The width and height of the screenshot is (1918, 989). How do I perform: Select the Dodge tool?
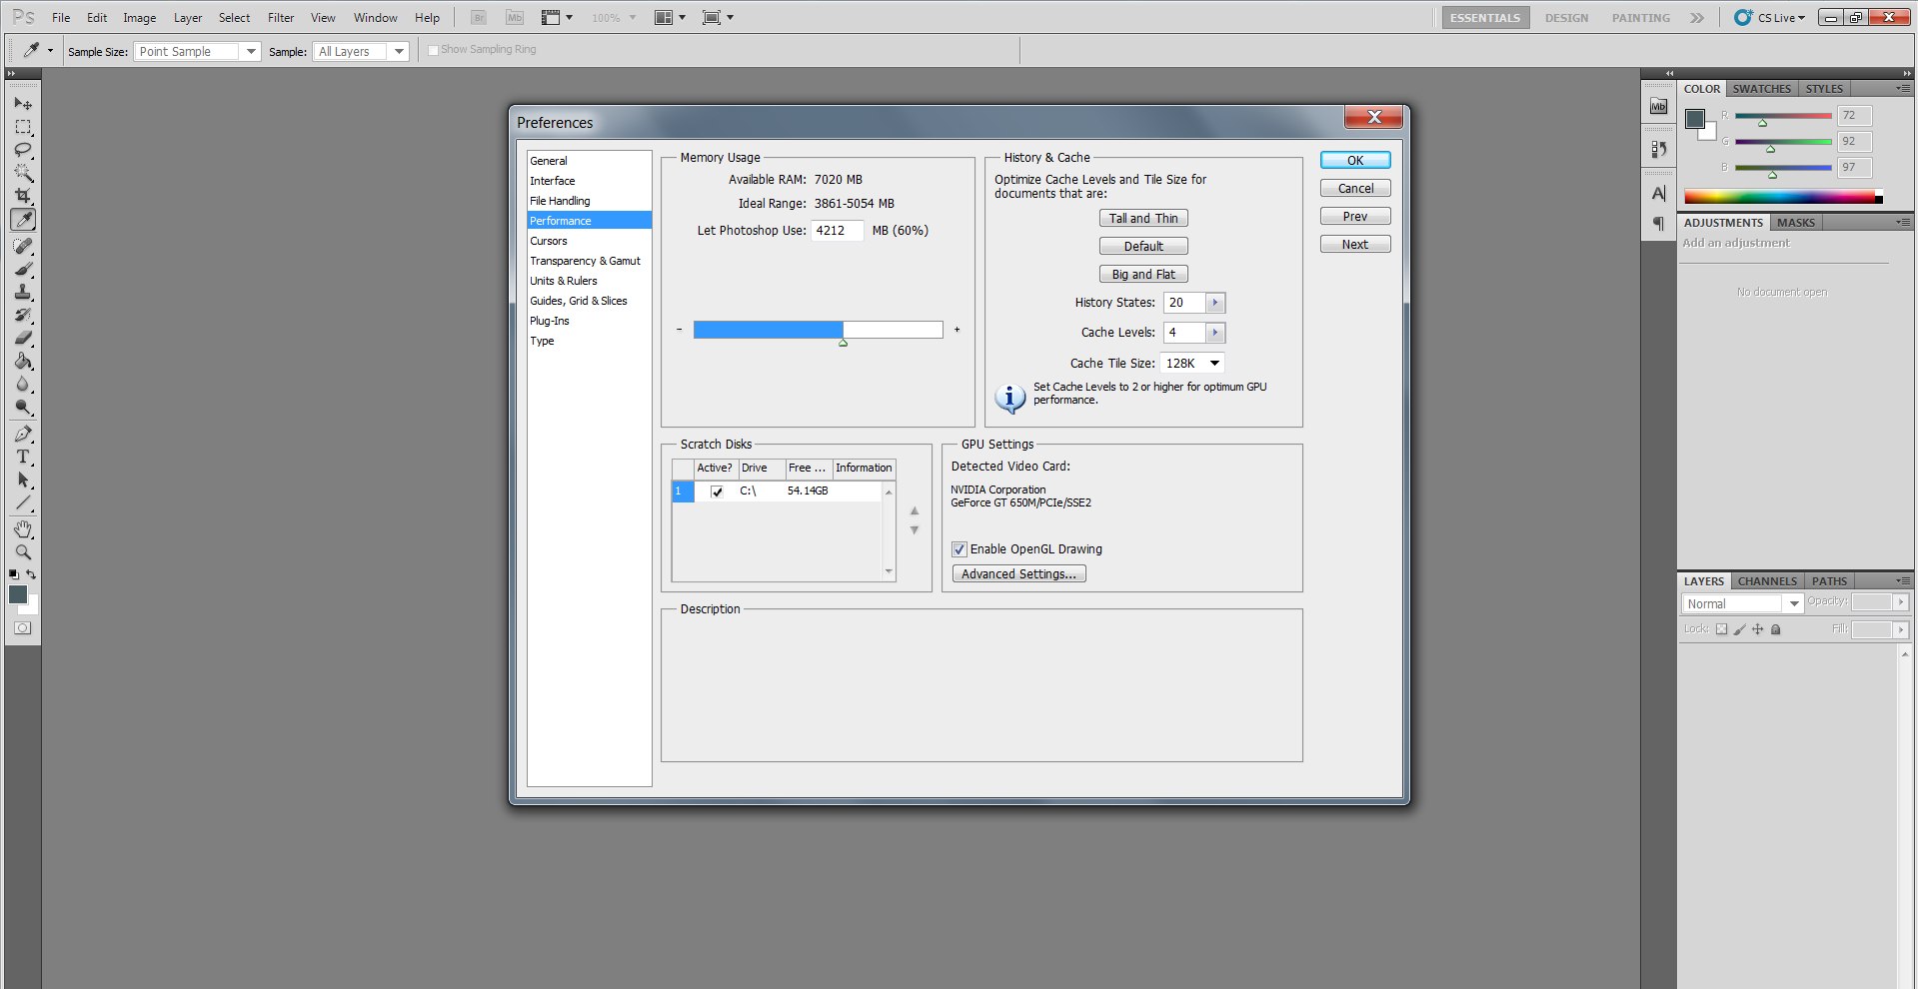pyautogui.click(x=23, y=407)
